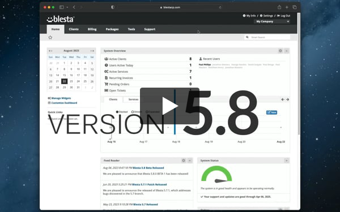This screenshot has width=340, height=212.
Task: Open recent user Paul Phillips
Action: click(205, 64)
